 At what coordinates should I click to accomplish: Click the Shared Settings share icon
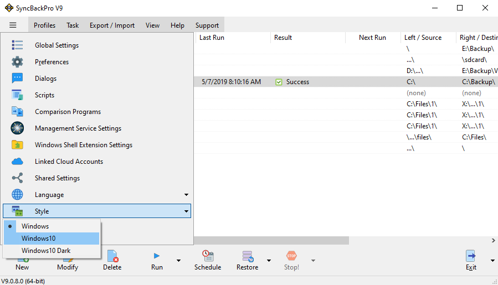17,178
